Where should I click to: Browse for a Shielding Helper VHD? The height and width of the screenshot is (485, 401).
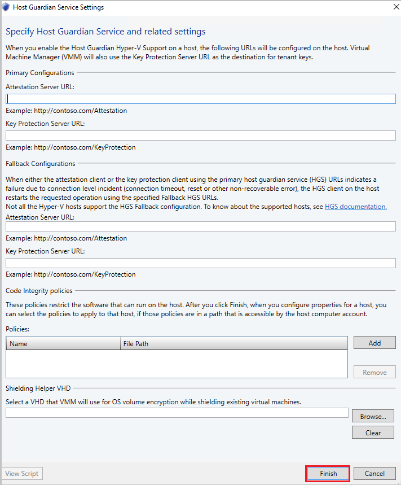[x=373, y=416]
